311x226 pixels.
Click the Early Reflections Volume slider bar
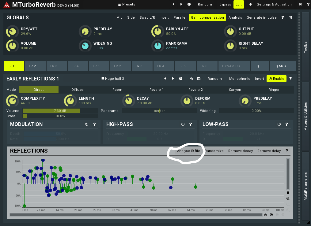(x=60, y=111)
